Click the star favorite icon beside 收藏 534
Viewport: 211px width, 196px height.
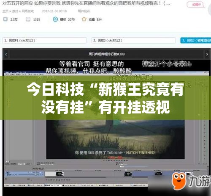[x=84, y=19]
